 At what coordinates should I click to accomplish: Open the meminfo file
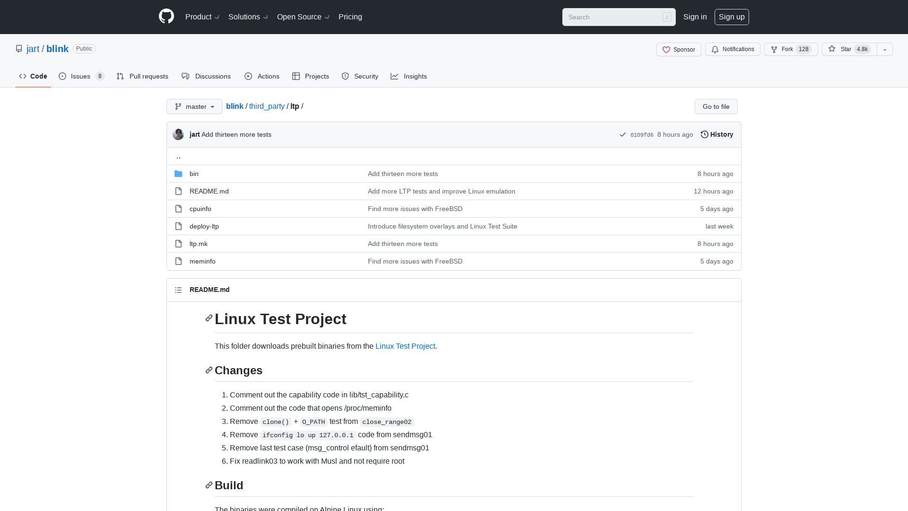pos(202,261)
